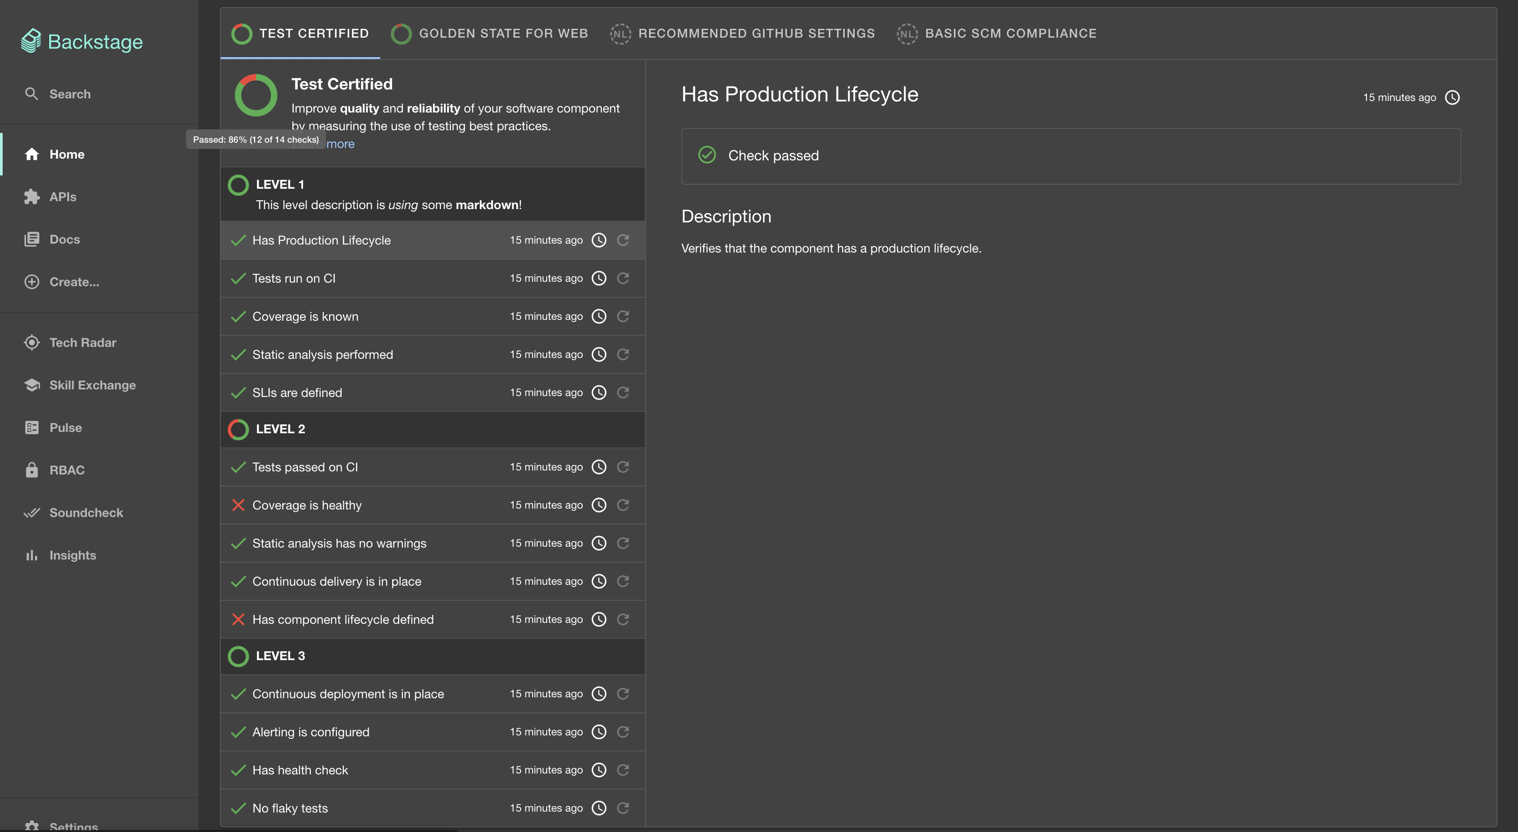Refresh the Static analysis performed check
The image size is (1518, 832).
623,354
